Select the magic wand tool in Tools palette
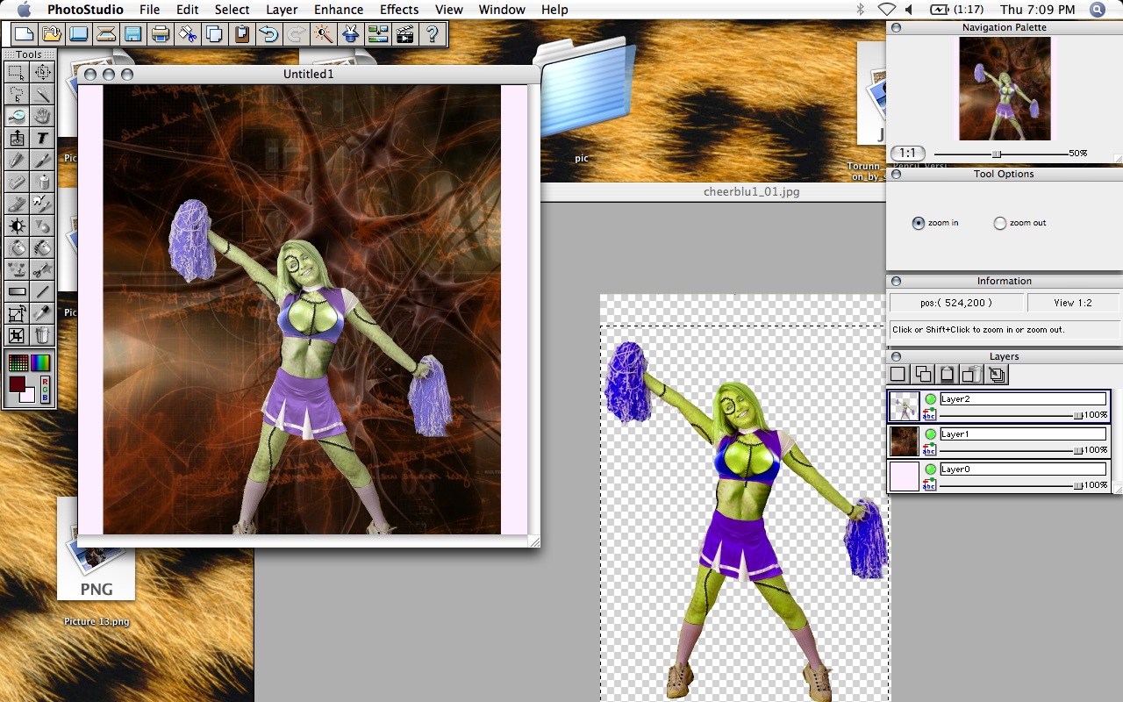This screenshot has height=702, width=1123. tap(42, 94)
